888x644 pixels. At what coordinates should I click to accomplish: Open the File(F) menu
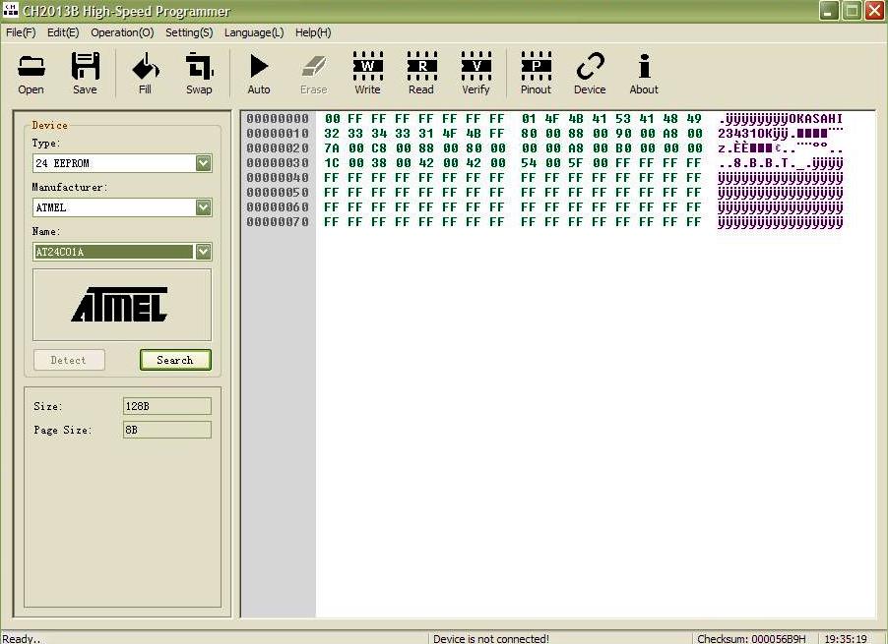click(x=21, y=32)
